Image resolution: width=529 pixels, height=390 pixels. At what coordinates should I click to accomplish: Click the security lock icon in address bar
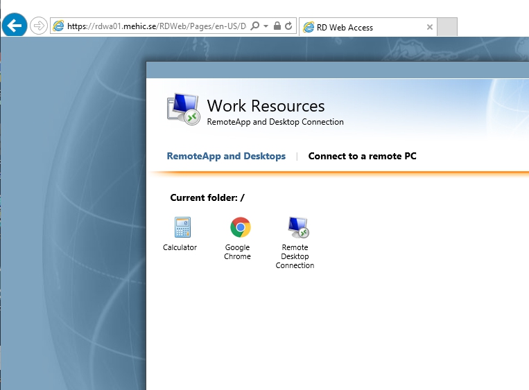point(277,26)
